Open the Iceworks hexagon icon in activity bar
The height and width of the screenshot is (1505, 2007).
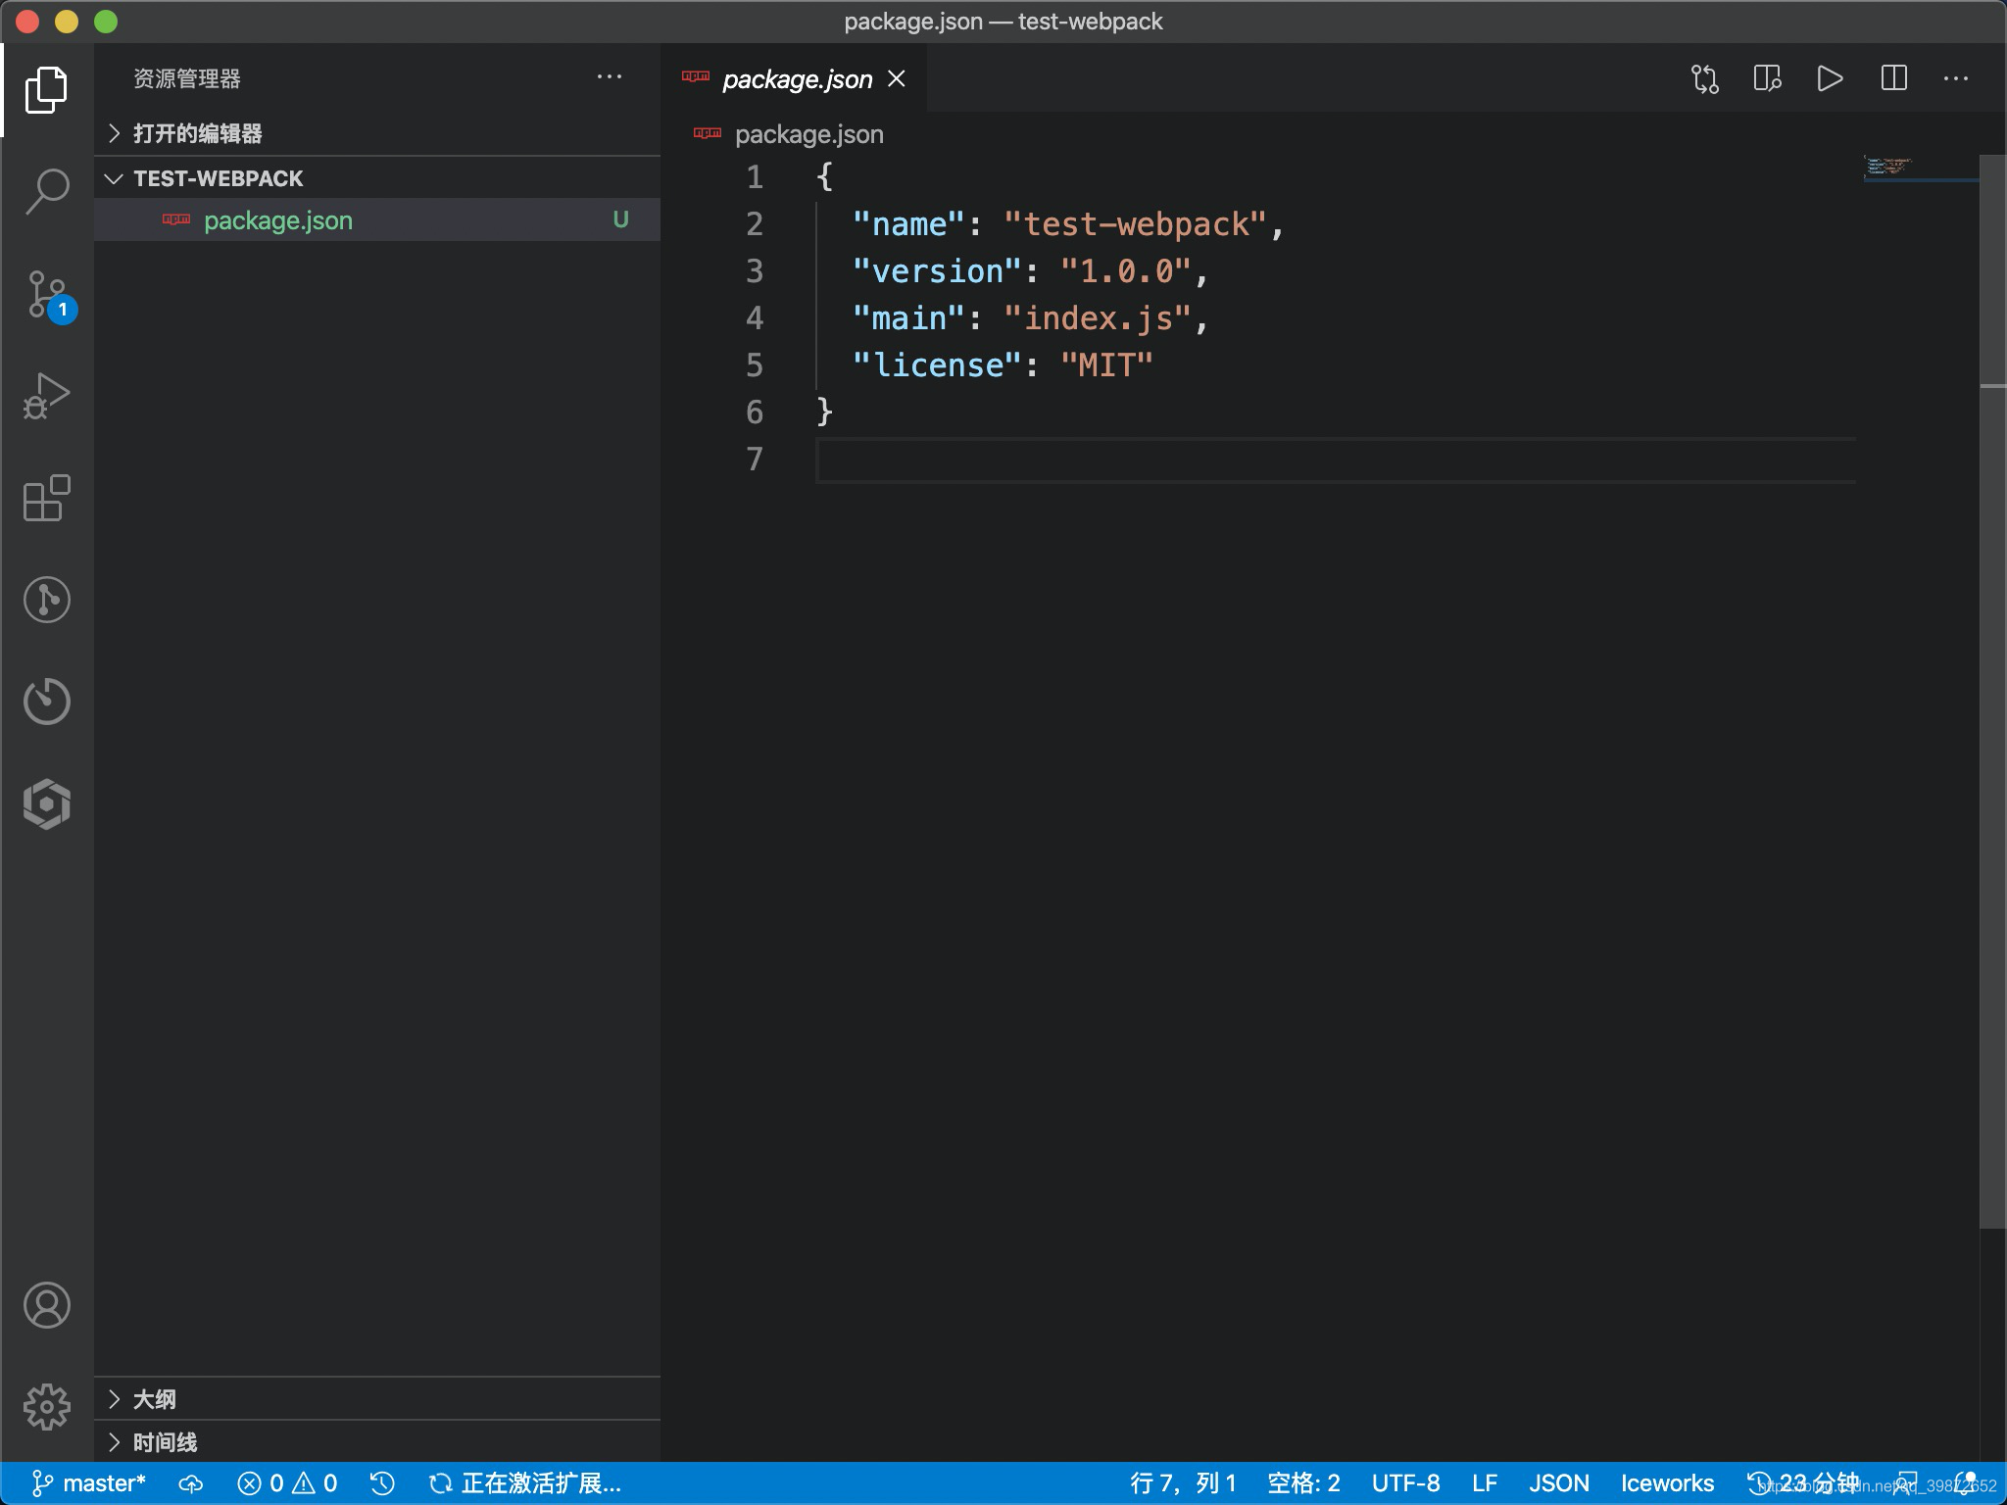[x=46, y=804]
